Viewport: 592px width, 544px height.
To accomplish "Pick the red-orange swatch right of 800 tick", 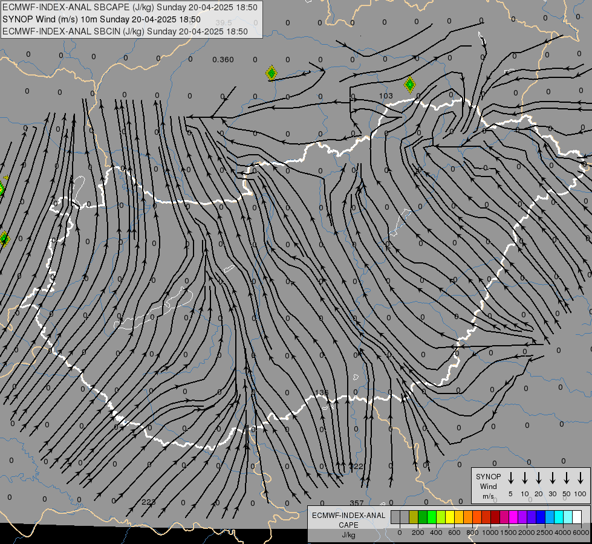I will (x=477, y=517).
